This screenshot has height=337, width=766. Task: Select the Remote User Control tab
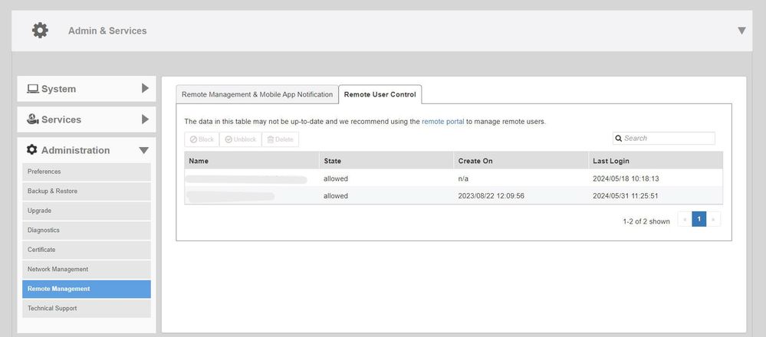(380, 94)
